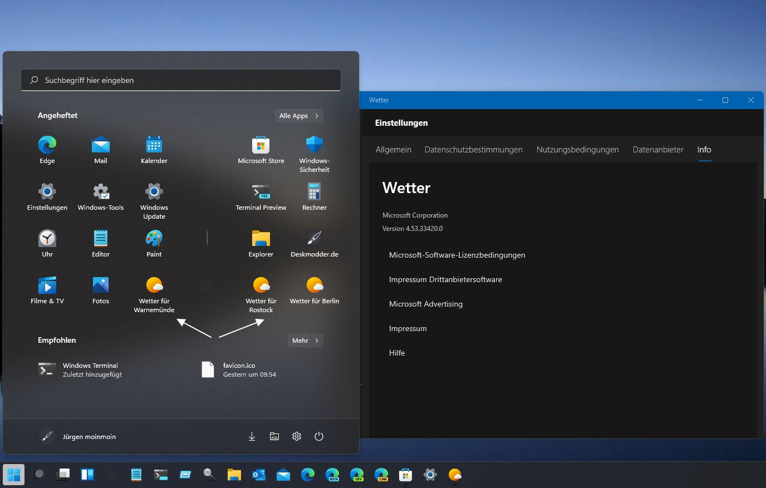Select the Info tab in Wetter
Screen dimensions: 766x488
pyautogui.click(x=704, y=150)
